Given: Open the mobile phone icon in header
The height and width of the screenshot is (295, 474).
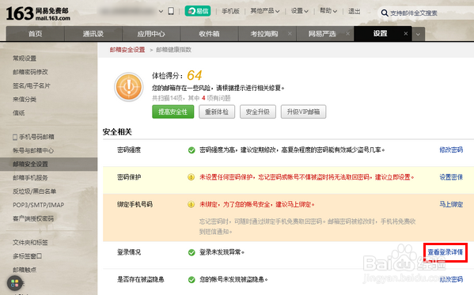Looking at the screenshot, I should tap(171, 12).
